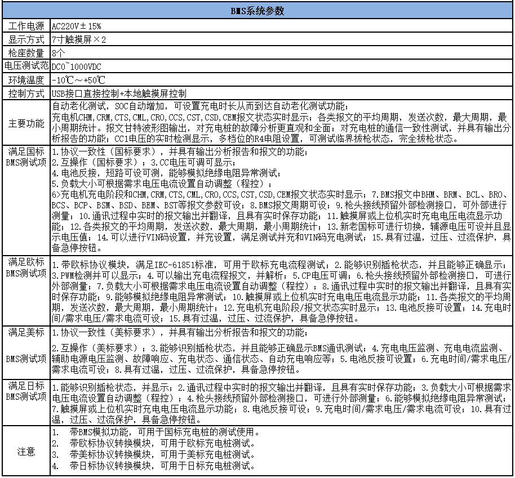Select the 环境温度 row label
The width and height of the screenshot is (515, 478).
[x=26, y=79]
